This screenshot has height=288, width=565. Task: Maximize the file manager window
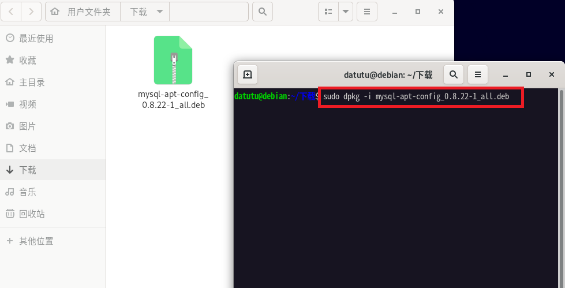(x=418, y=12)
